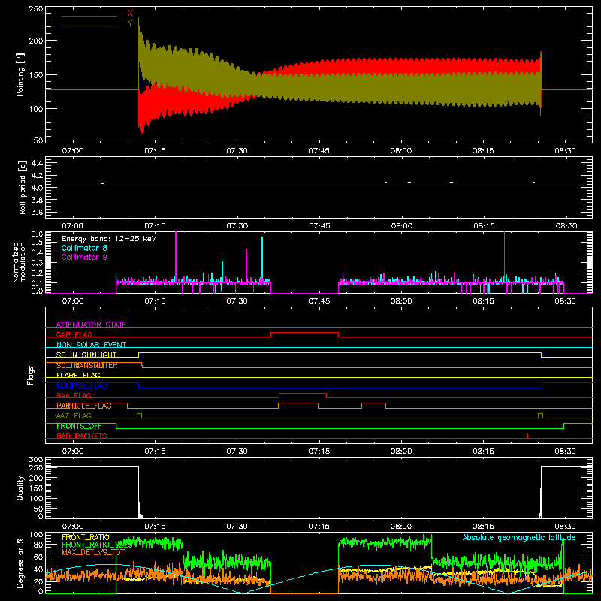Click the 08:00 tick label under Flags plot
Screen dimensions: 601x601
(401, 452)
